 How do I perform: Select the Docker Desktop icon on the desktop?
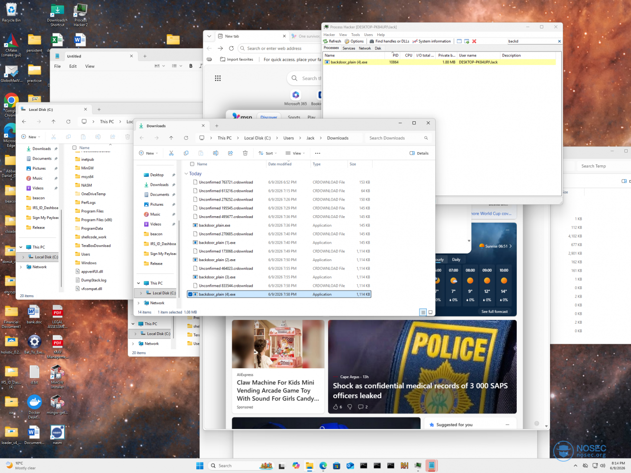pyautogui.click(x=34, y=407)
